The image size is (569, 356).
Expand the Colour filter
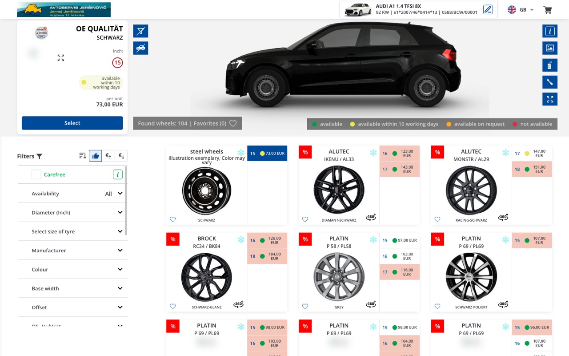[72, 270]
